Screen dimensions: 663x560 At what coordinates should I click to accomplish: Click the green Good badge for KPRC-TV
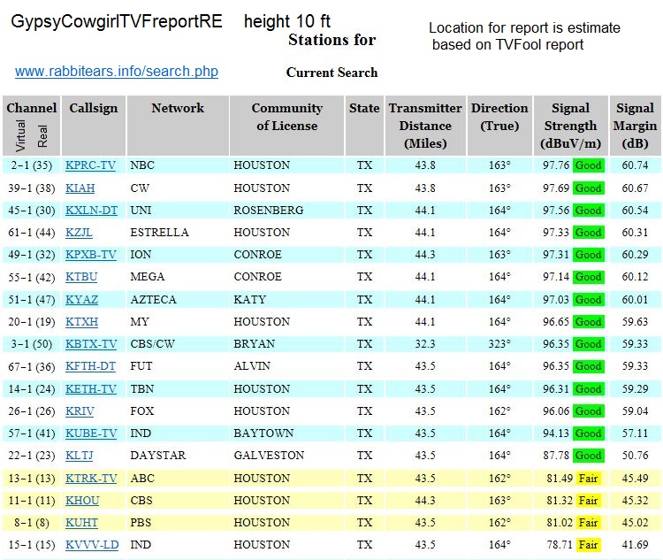click(x=588, y=165)
